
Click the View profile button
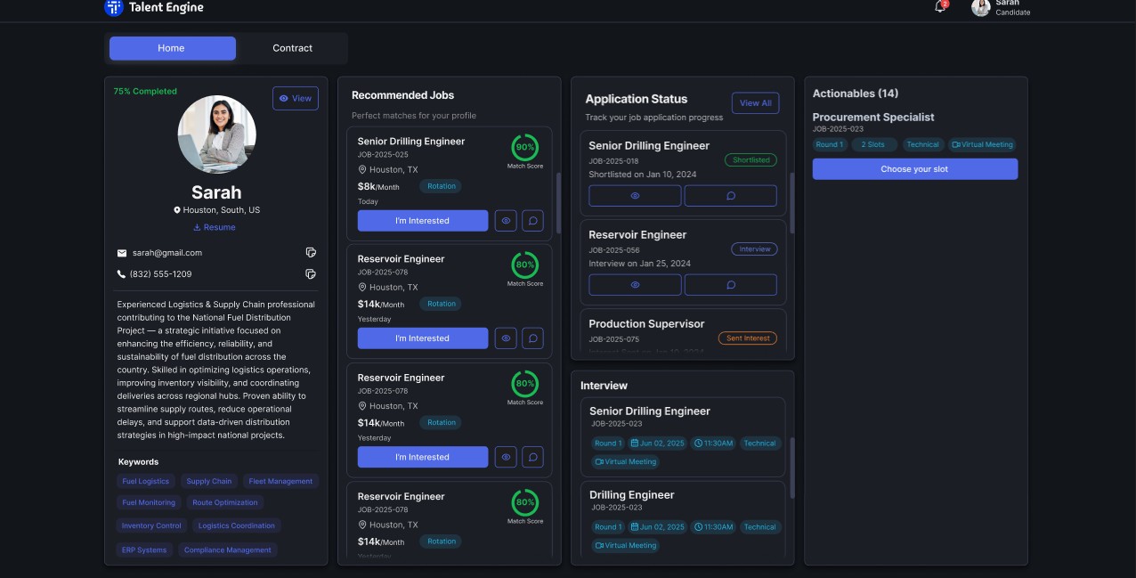[296, 98]
